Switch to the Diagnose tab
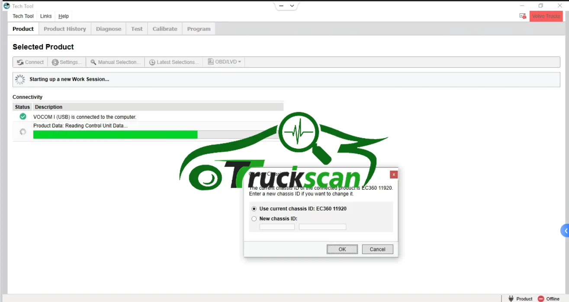Image resolution: width=569 pixels, height=302 pixels. pyautogui.click(x=109, y=29)
